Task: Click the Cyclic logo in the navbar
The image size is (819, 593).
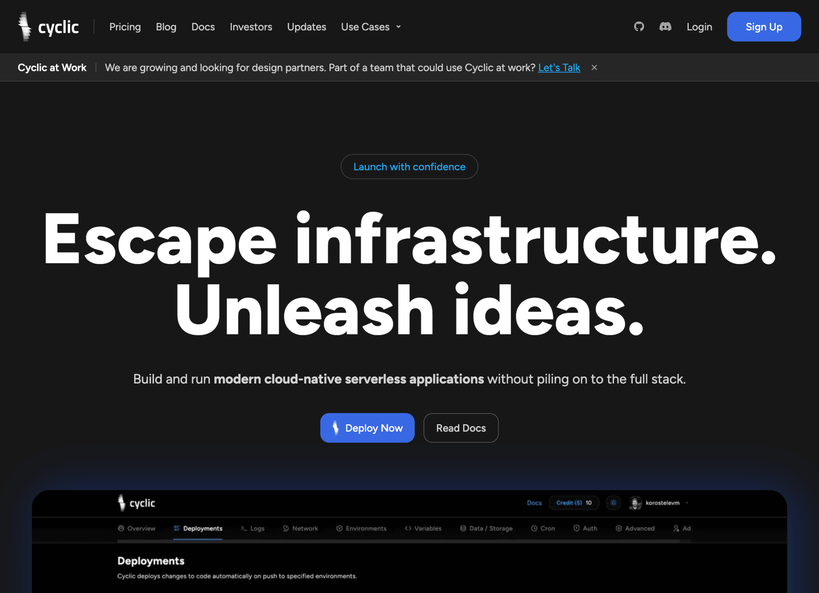Action: 48,26
